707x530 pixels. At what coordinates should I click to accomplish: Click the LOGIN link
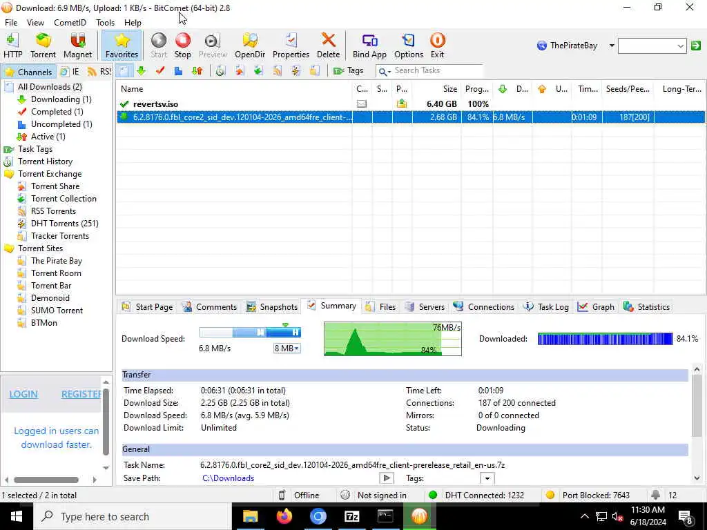click(x=23, y=394)
